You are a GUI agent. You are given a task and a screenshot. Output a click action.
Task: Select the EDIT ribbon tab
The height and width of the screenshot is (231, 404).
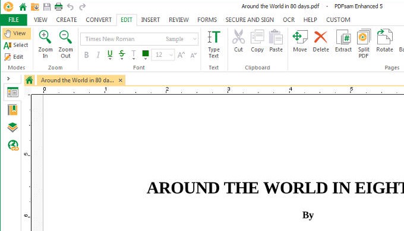click(x=127, y=20)
